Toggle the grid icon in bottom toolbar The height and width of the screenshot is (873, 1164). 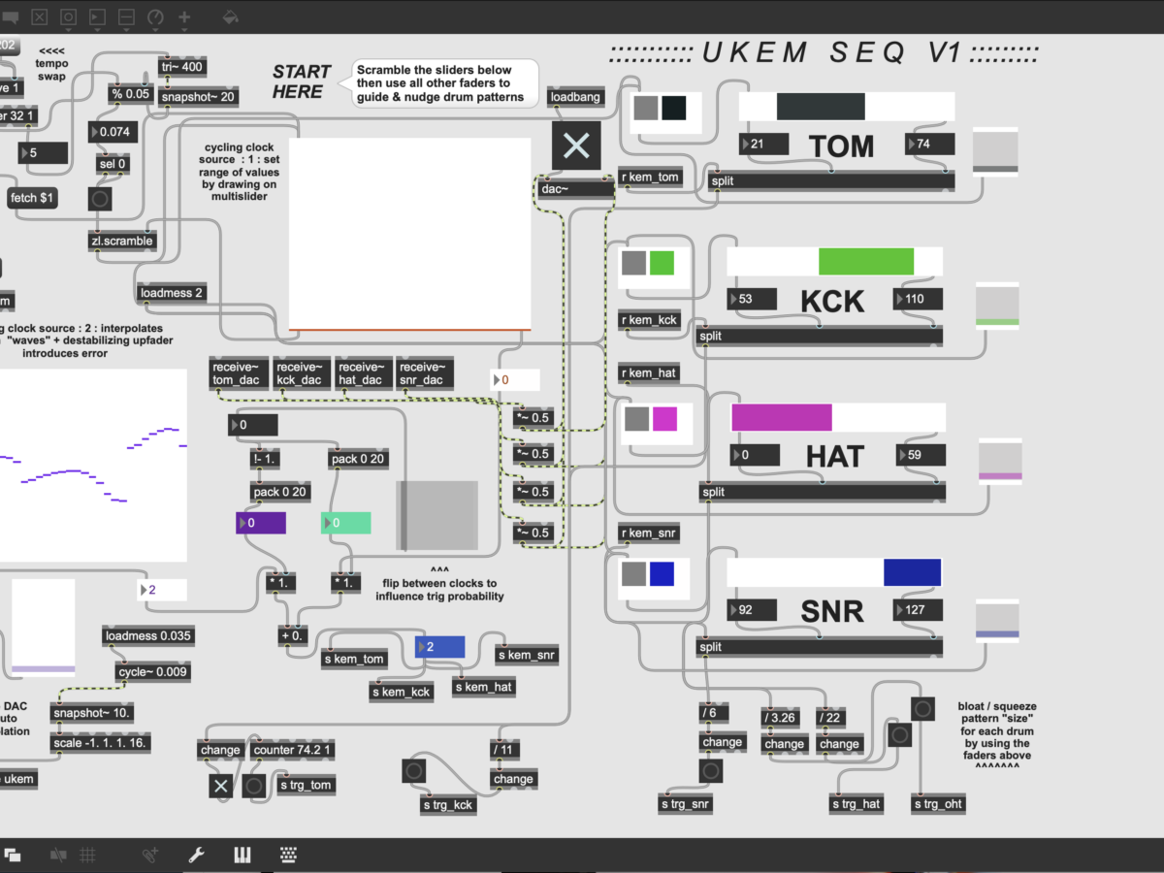pos(87,855)
